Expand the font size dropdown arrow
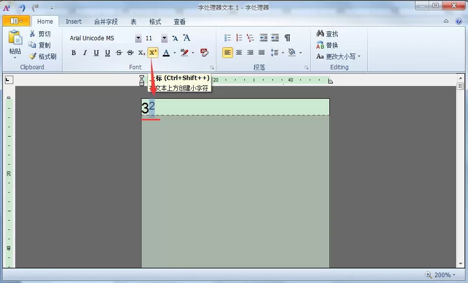This screenshot has width=468, height=283. pyautogui.click(x=165, y=38)
